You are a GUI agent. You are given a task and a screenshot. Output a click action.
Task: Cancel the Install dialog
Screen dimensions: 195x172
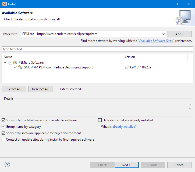coord(179,165)
